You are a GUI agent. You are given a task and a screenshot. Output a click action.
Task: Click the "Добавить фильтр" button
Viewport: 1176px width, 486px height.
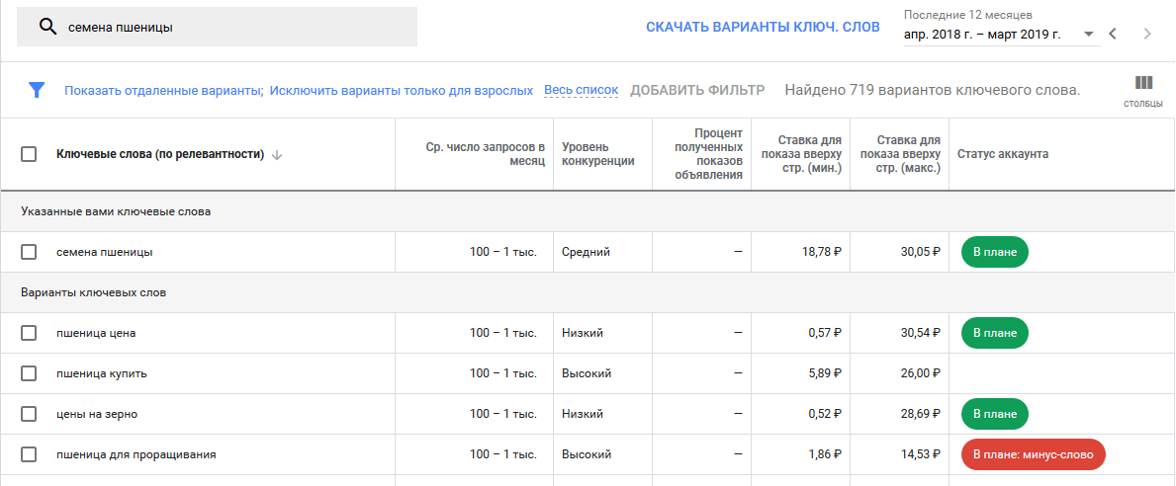(697, 90)
